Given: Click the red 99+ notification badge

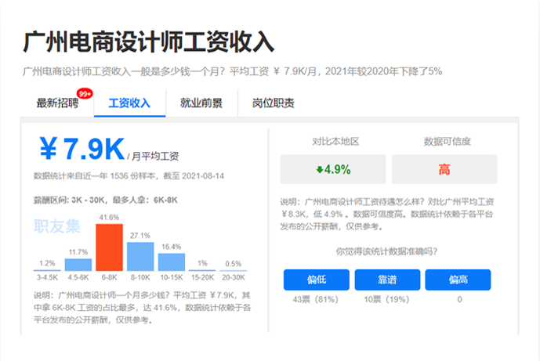Looking at the screenshot, I should pyautogui.click(x=85, y=94).
